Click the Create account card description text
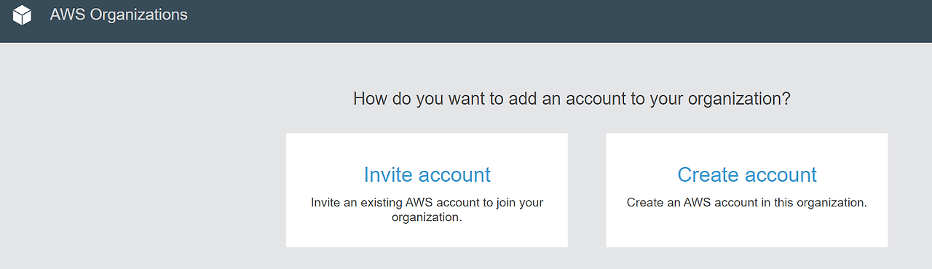The image size is (932, 269). click(747, 203)
